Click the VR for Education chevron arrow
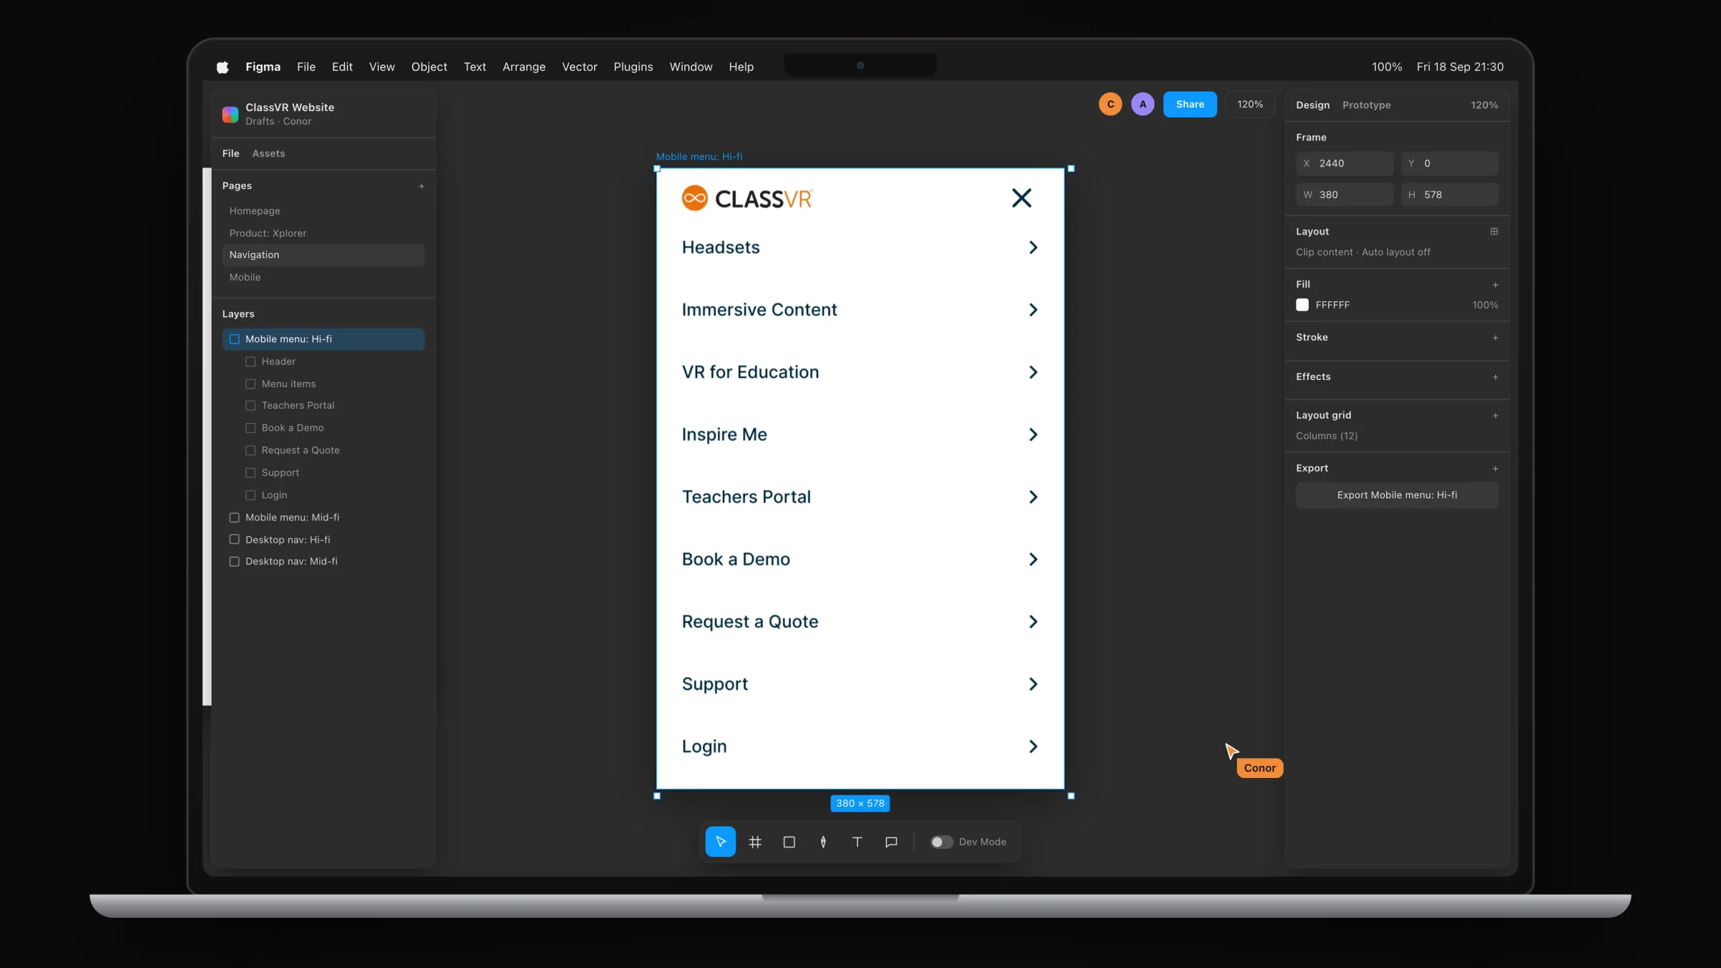The height and width of the screenshot is (968, 1721). point(1033,372)
